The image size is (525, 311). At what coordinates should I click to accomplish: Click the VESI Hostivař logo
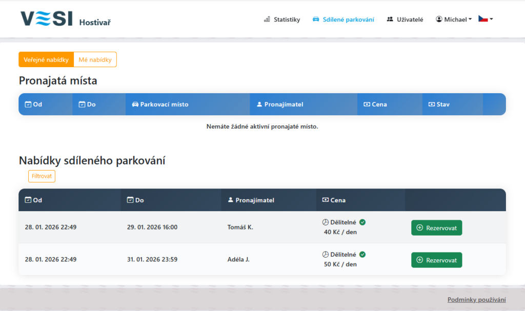click(x=65, y=19)
